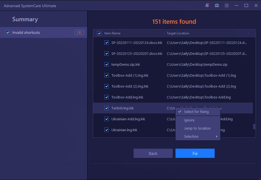Click the results list scrollbar thumb
The width and height of the screenshot is (261, 180).
(254, 126)
